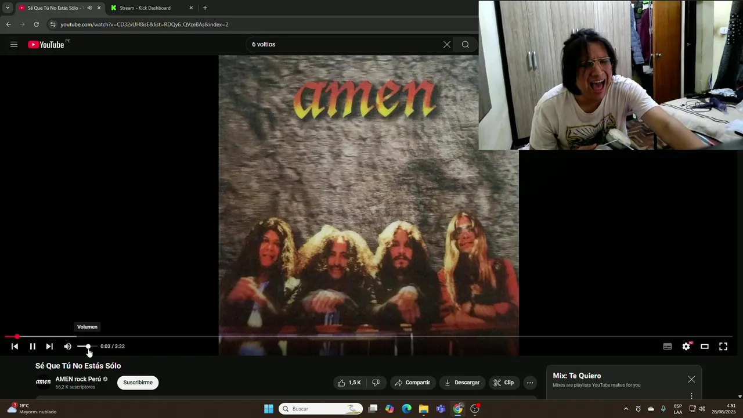Viewport: 743px width, 418px height.
Task: Open the AMEN rock Perú channel avatar
Action: point(44,382)
